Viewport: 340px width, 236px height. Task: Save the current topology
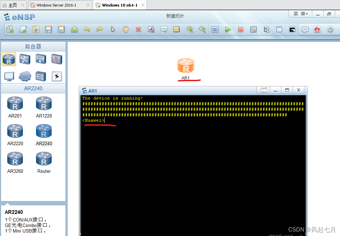tap(49, 29)
